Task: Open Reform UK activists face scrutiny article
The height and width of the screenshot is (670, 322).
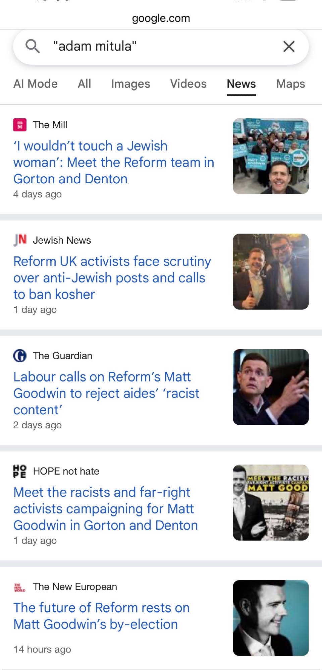Action: [112, 278]
